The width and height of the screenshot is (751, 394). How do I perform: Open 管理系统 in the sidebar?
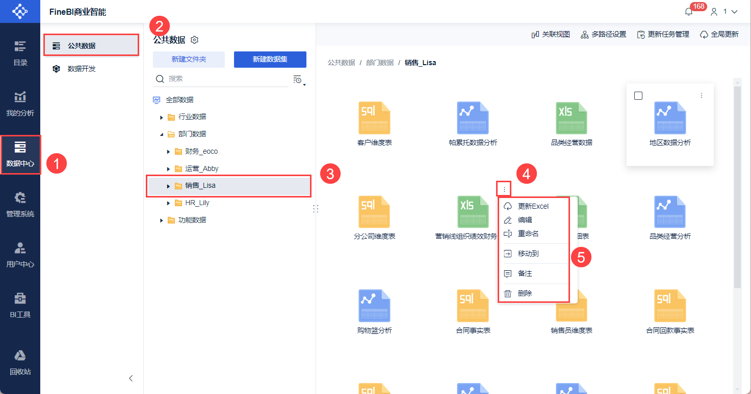click(20, 205)
